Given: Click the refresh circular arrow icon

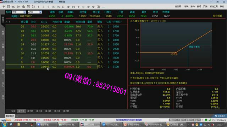Looking at the screenshot, I should (33, 7).
